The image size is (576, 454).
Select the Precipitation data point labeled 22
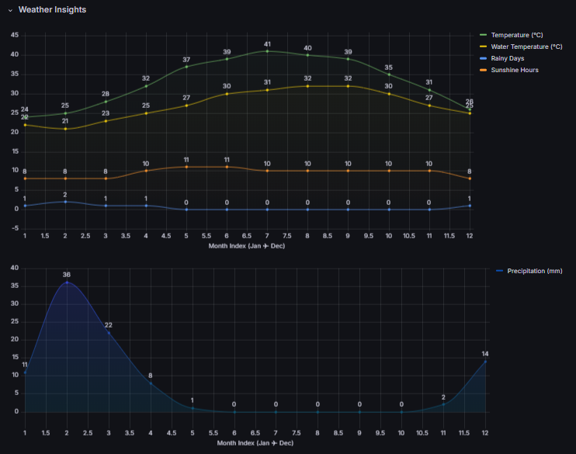coord(109,333)
